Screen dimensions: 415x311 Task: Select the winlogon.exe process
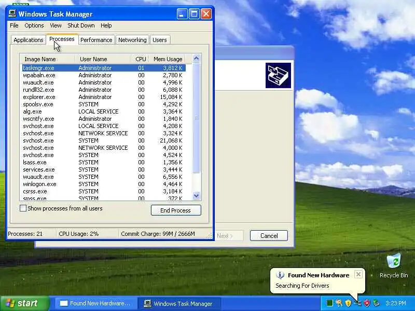pyautogui.click(x=104, y=184)
